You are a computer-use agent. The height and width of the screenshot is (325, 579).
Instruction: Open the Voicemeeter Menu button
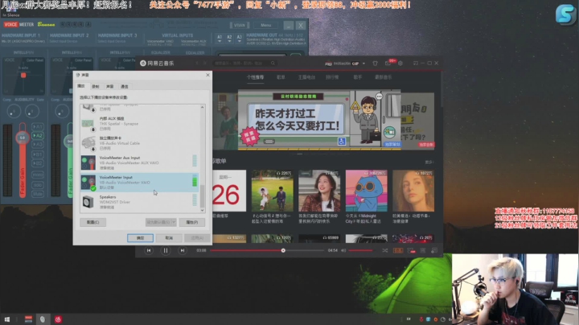coord(266,25)
